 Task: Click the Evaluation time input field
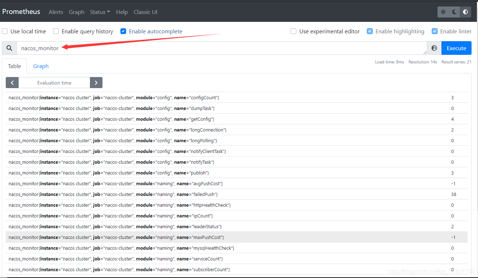click(x=54, y=83)
